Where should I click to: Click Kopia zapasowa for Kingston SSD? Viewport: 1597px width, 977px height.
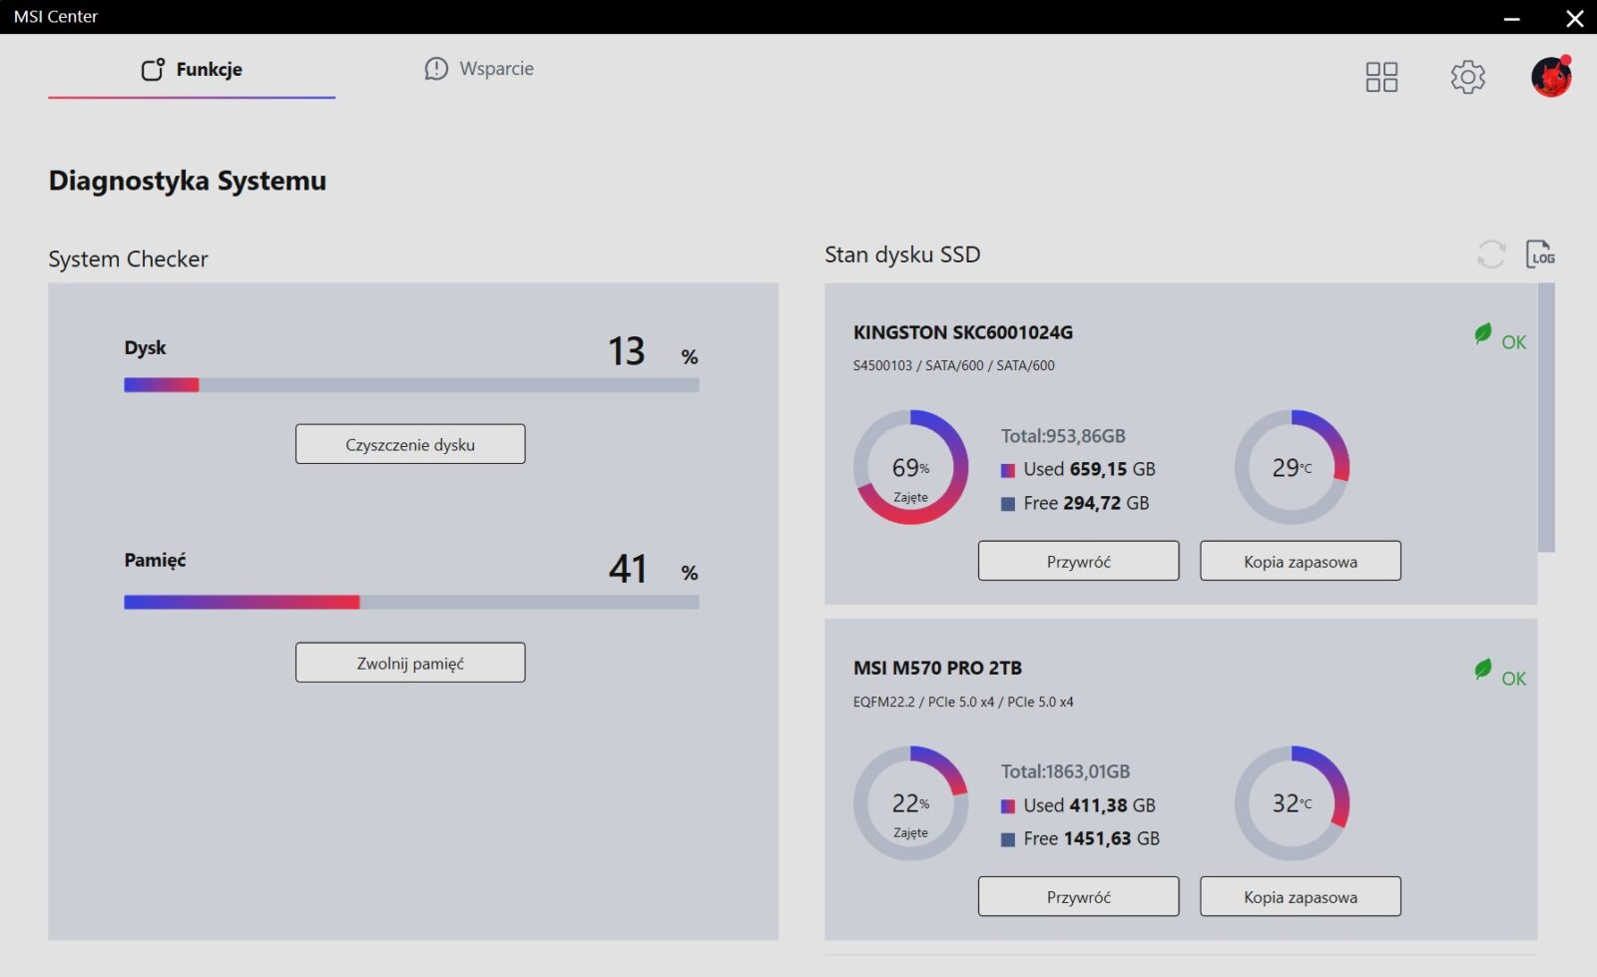(x=1300, y=561)
